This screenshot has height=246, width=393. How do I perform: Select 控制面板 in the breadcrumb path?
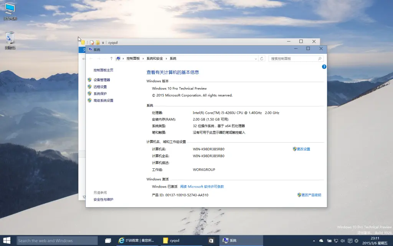pyautogui.click(x=133, y=58)
